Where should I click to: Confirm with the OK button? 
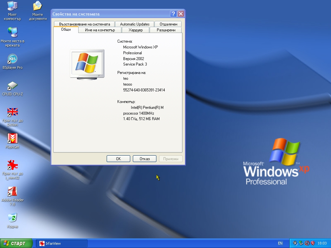[x=118, y=159]
